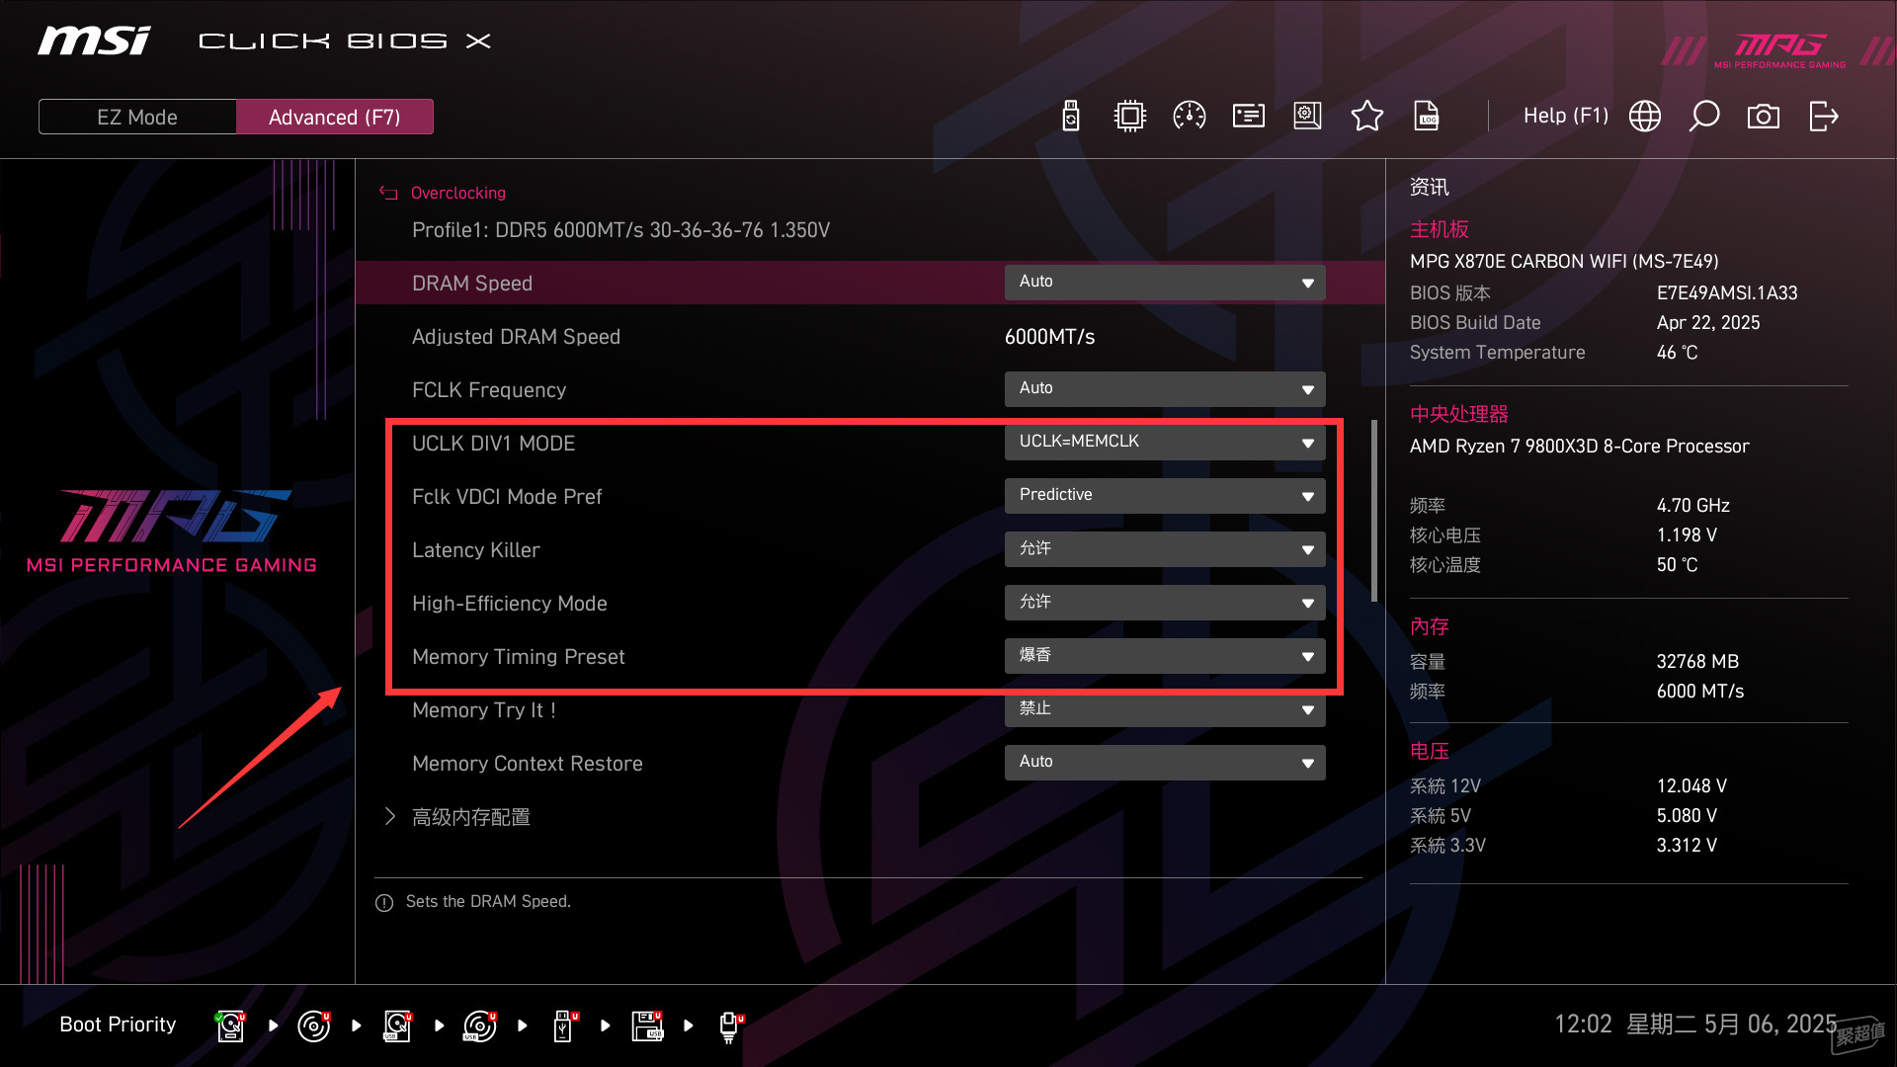
Task: Open the FCLK Frequency dropdown
Action: pyautogui.click(x=1165, y=389)
